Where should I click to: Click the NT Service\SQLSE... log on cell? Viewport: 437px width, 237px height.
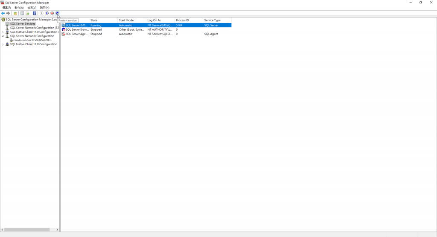tap(160, 34)
